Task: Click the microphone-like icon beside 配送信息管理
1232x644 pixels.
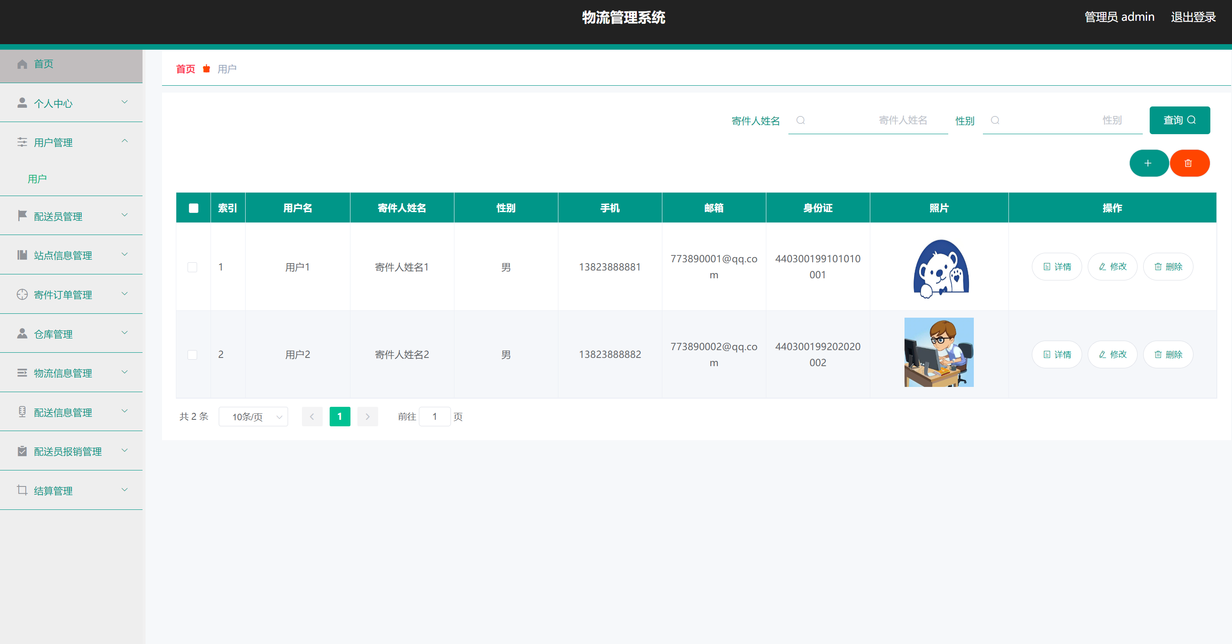Action: point(22,412)
